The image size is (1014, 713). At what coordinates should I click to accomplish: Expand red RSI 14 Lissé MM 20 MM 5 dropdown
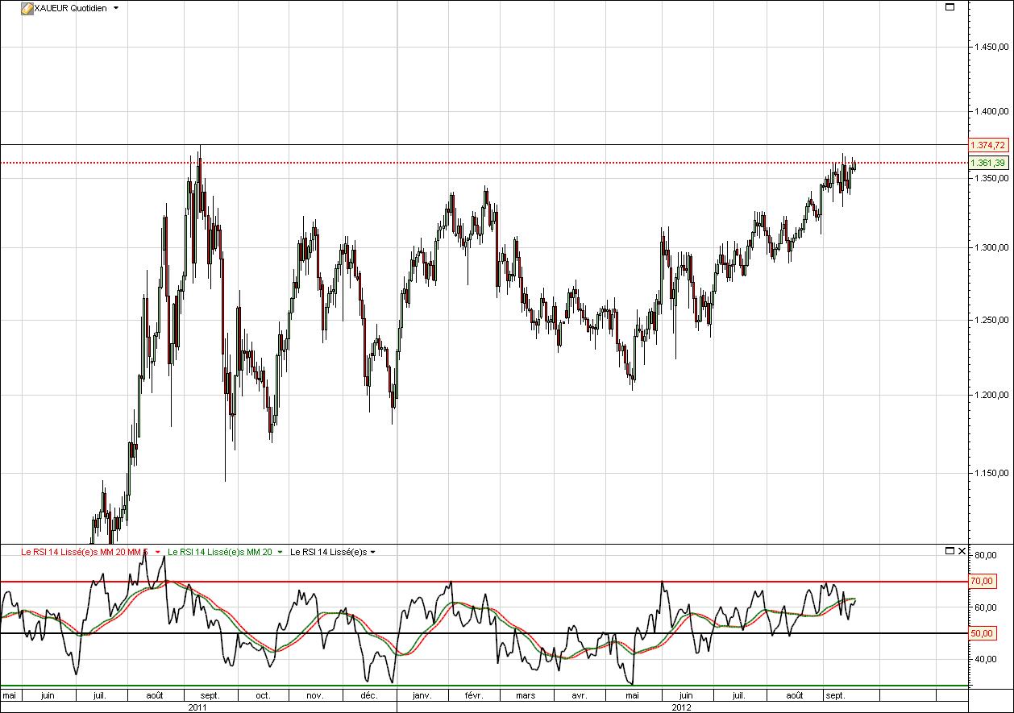coord(158,552)
